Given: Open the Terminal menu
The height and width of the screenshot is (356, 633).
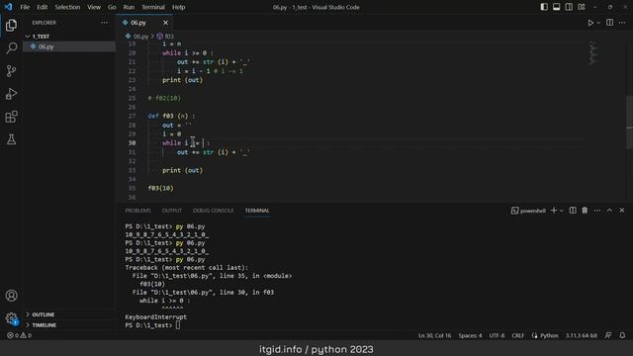Looking at the screenshot, I should point(153,7).
